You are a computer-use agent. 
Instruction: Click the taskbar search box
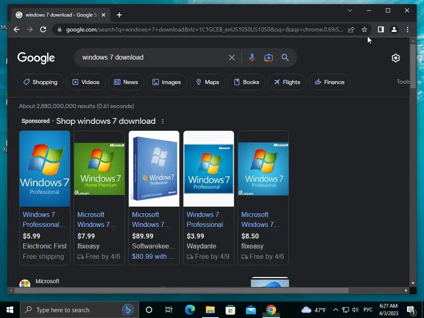click(79, 310)
